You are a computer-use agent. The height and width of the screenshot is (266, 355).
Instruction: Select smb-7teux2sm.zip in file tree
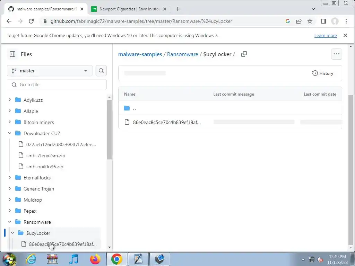point(45,156)
